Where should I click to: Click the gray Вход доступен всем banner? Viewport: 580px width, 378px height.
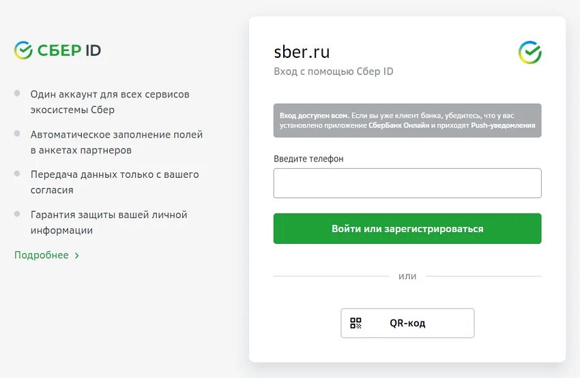pyautogui.click(x=407, y=121)
